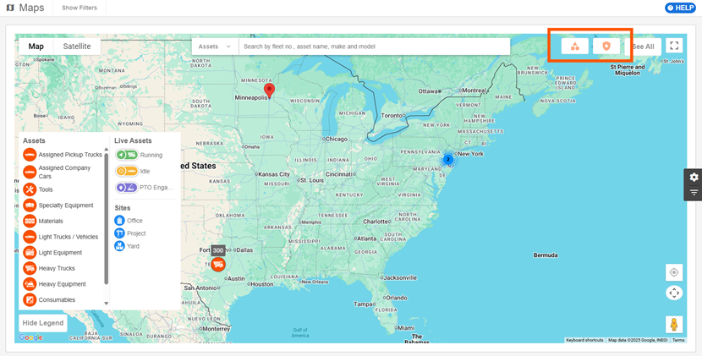This screenshot has height=356, width=702.
Task: Click the legend scroll up arrow
Action: (106, 150)
